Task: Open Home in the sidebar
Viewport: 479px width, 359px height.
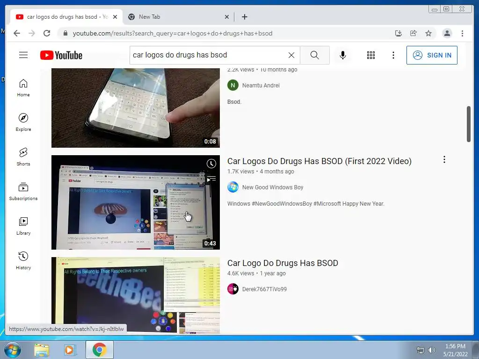Action: pos(23,88)
